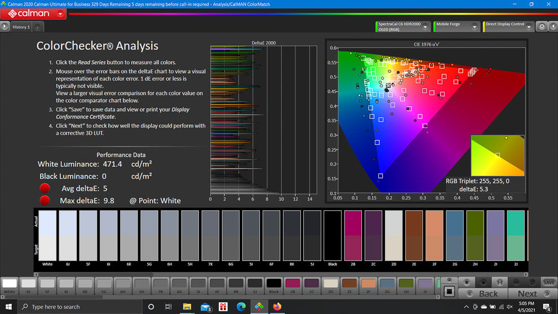Open Mail app from taskbar
This screenshot has height=314, width=558.
tap(205, 307)
